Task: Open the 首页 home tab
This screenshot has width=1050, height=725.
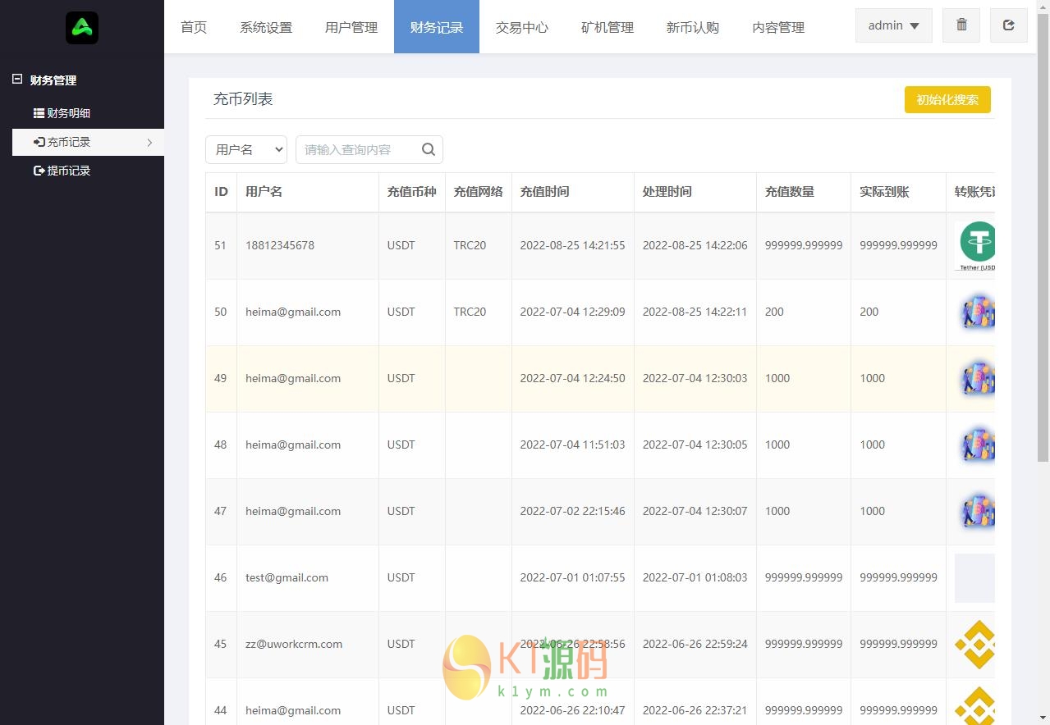Action: tap(194, 27)
